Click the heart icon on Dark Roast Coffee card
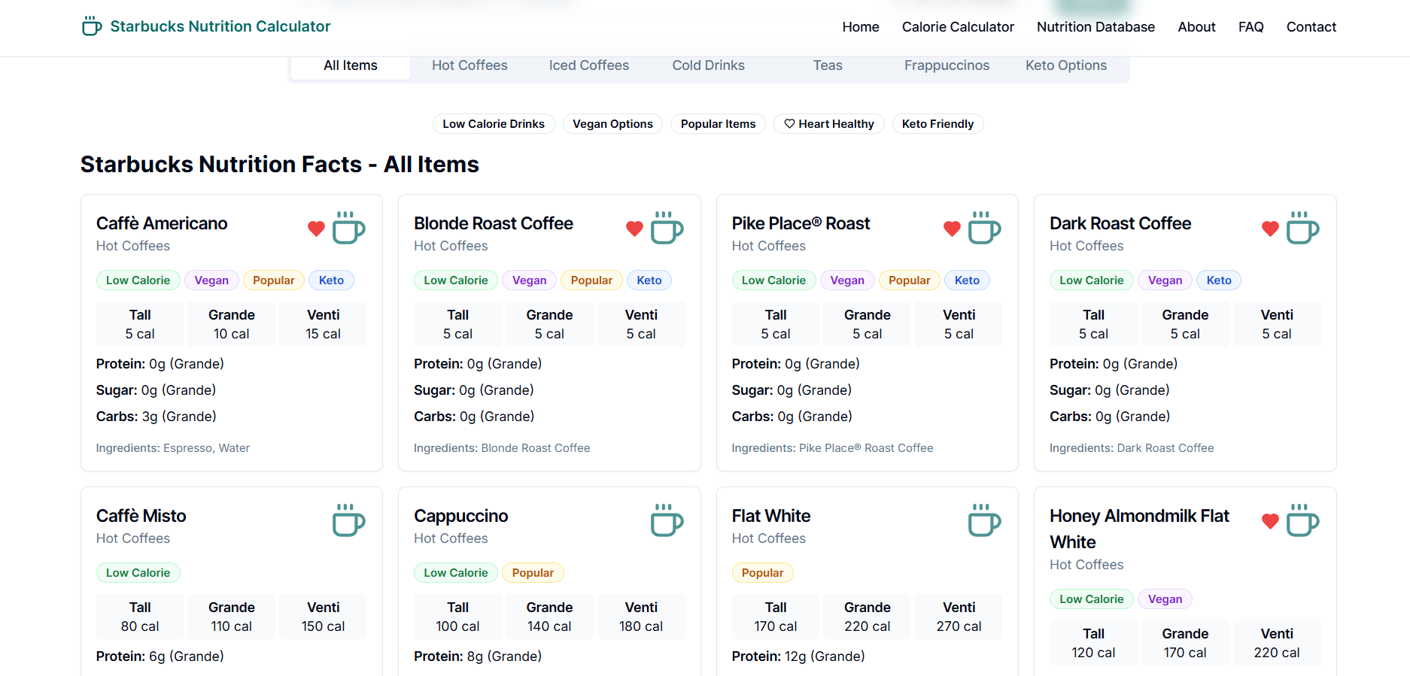Screen dimensions: 1410x676 (1270, 229)
